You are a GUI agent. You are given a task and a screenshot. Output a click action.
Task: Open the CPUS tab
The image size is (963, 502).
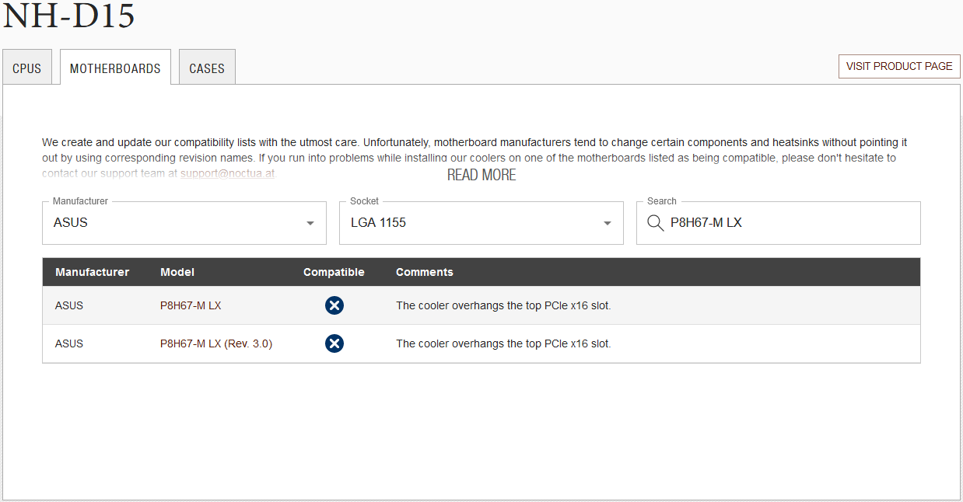pyautogui.click(x=27, y=68)
